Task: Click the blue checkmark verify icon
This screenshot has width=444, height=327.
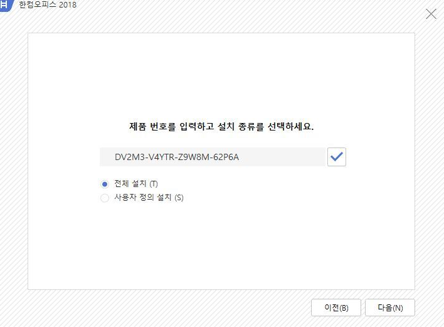Action: 336,157
